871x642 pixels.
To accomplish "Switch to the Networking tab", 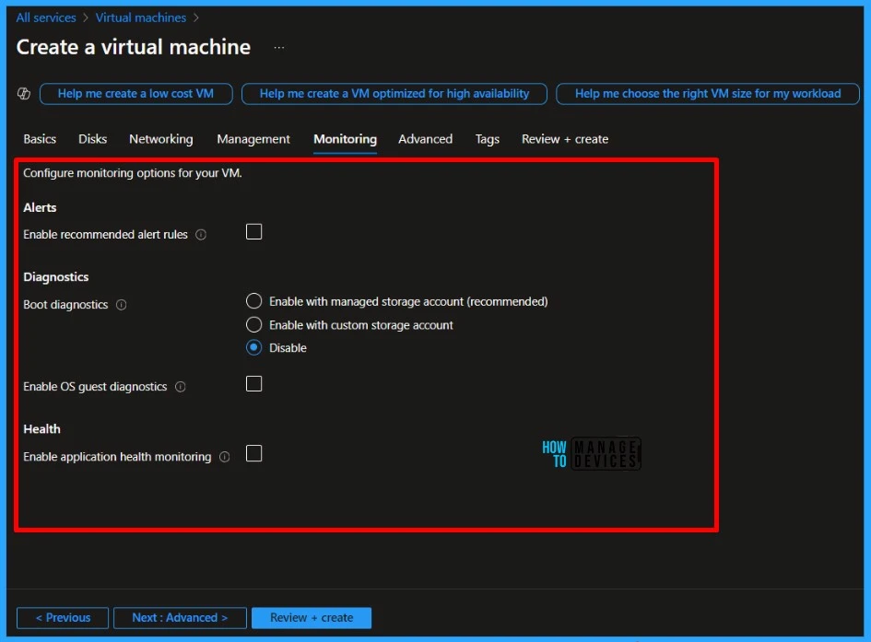I will [x=161, y=139].
